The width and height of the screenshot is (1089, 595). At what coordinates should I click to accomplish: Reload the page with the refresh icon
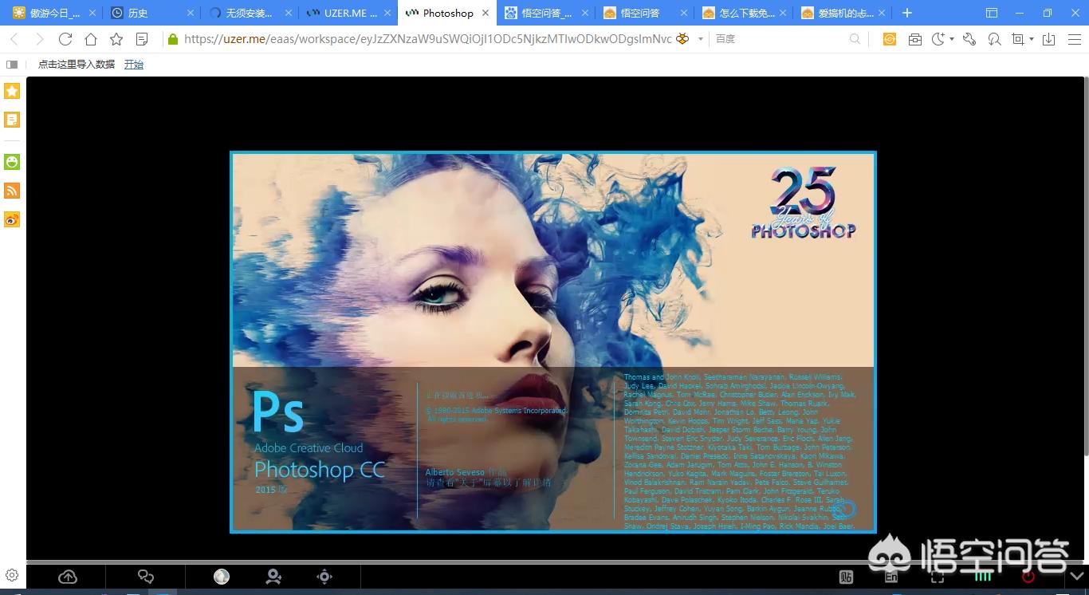click(x=65, y=39)
